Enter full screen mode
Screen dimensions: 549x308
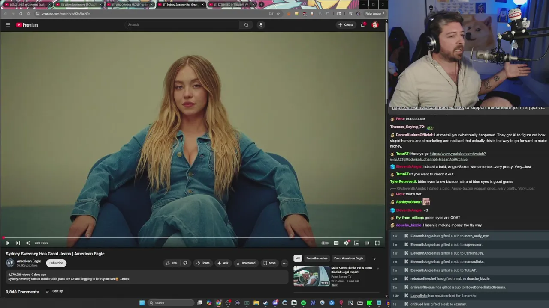pyautogui.click(x=377, y=243)
